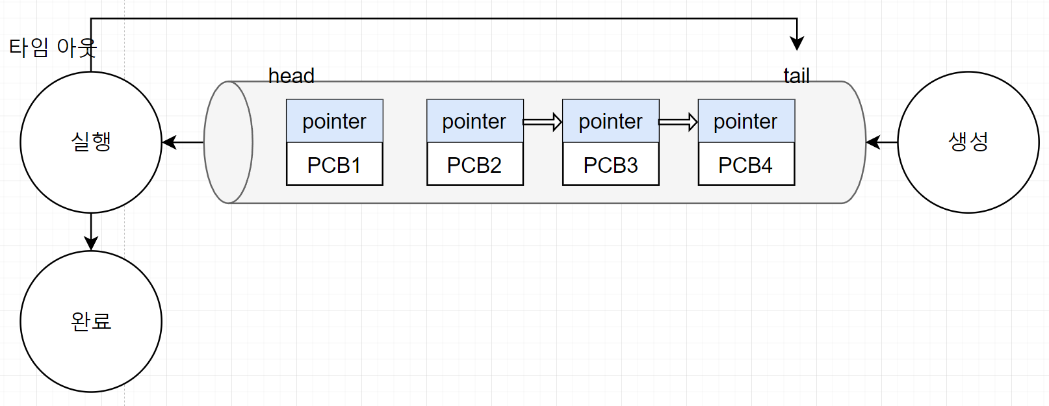Click the tail label above the queue
This screenshot has height=406, width=1049.
click(796, 76)
